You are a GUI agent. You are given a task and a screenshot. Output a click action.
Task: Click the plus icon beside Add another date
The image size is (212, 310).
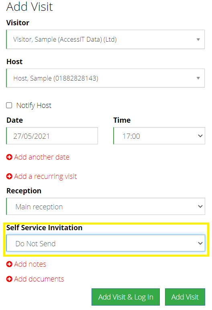tap(9, 157)
